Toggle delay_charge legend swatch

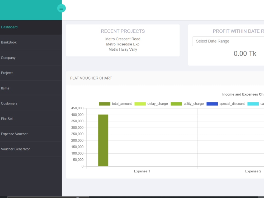coord(140,104)
